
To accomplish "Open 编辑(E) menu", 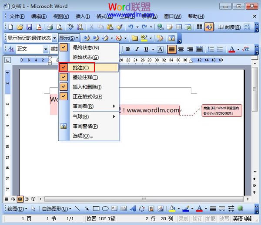I will click(x=39, y=17).
